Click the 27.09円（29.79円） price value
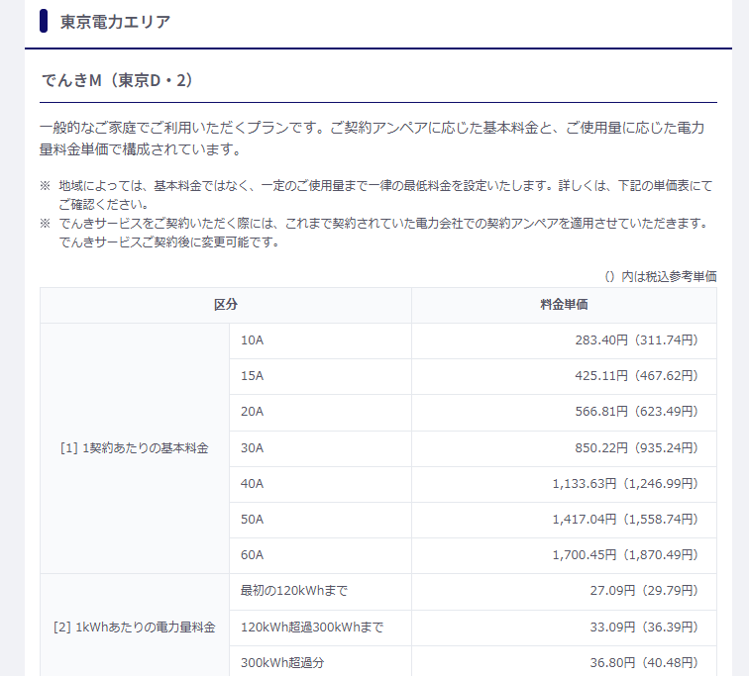 [x=644, y=591]
